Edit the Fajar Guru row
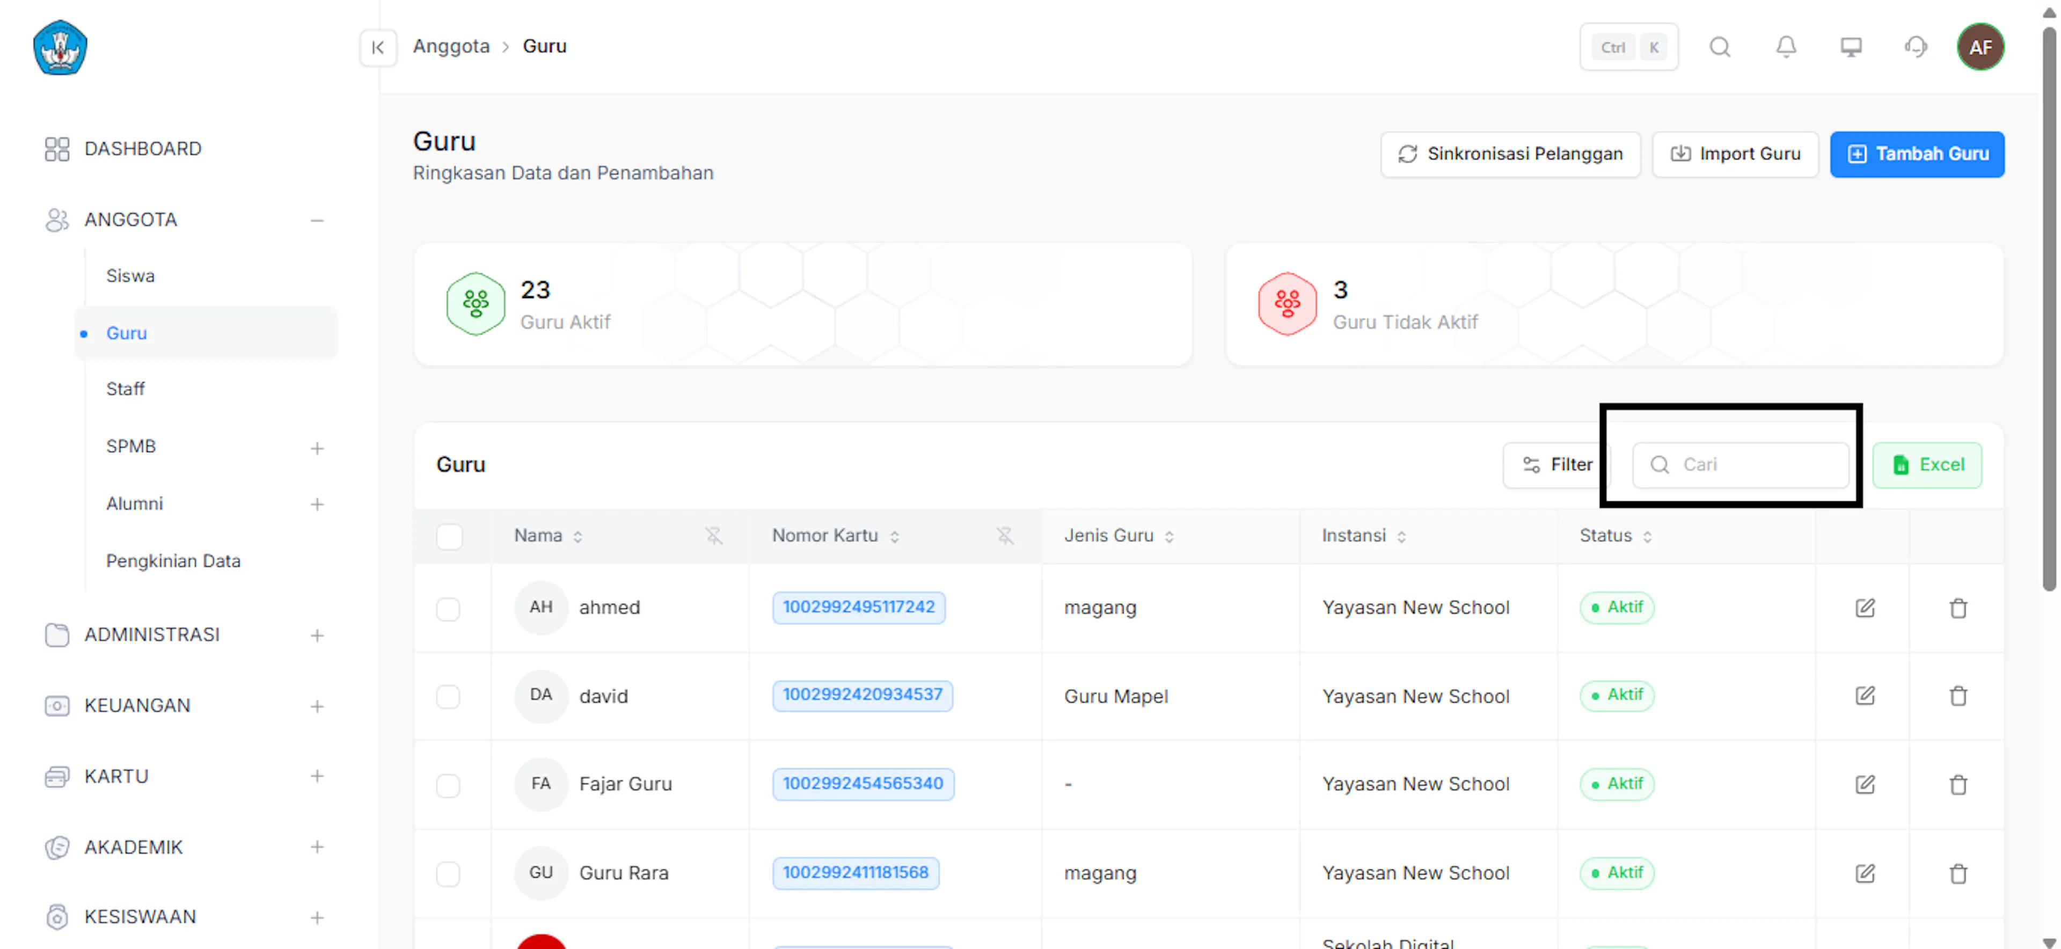The width and height of the screenshot is (2061, 949). coord(1865,784)
